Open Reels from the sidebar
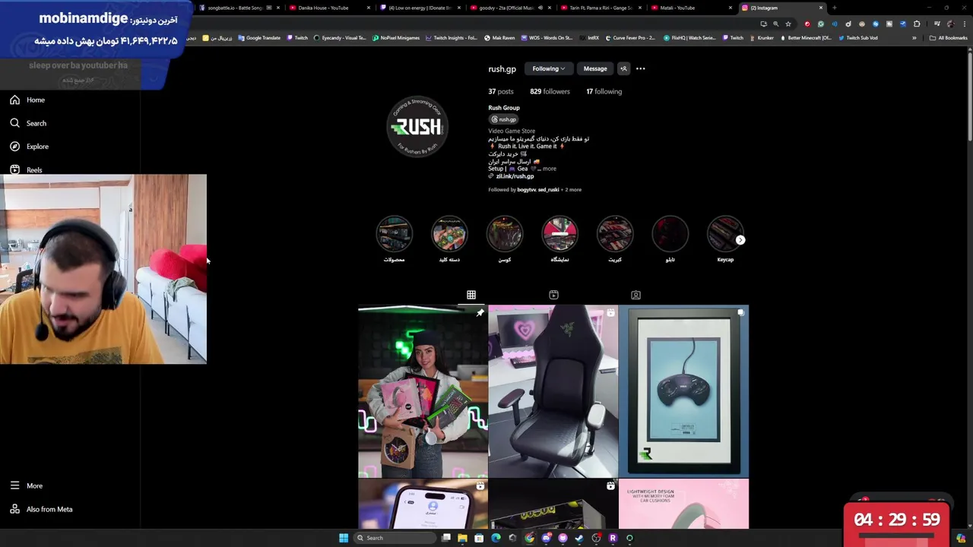This screenshot has height=547, width=973. [26, 169]
